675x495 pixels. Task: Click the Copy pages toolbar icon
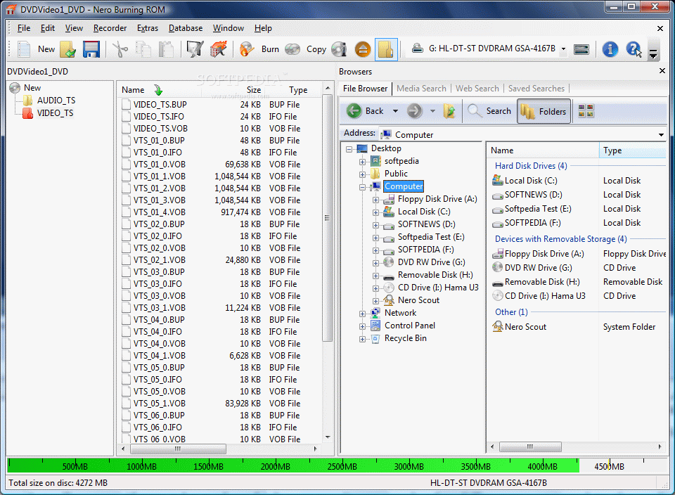[143, 49]
